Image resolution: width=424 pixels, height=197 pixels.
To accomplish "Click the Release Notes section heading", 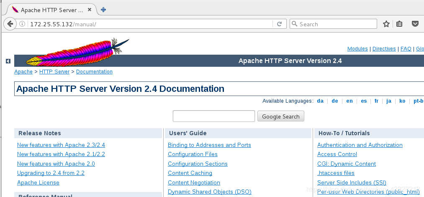I will tap(40, 133).
